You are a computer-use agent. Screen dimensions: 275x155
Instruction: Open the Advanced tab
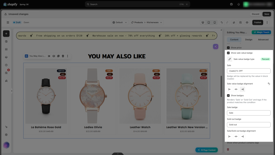click(263, 40)
